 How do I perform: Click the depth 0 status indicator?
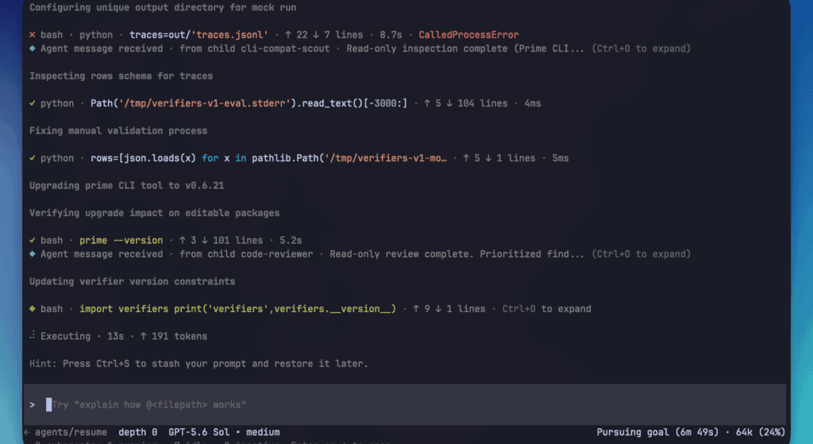(x=137, y=432)
